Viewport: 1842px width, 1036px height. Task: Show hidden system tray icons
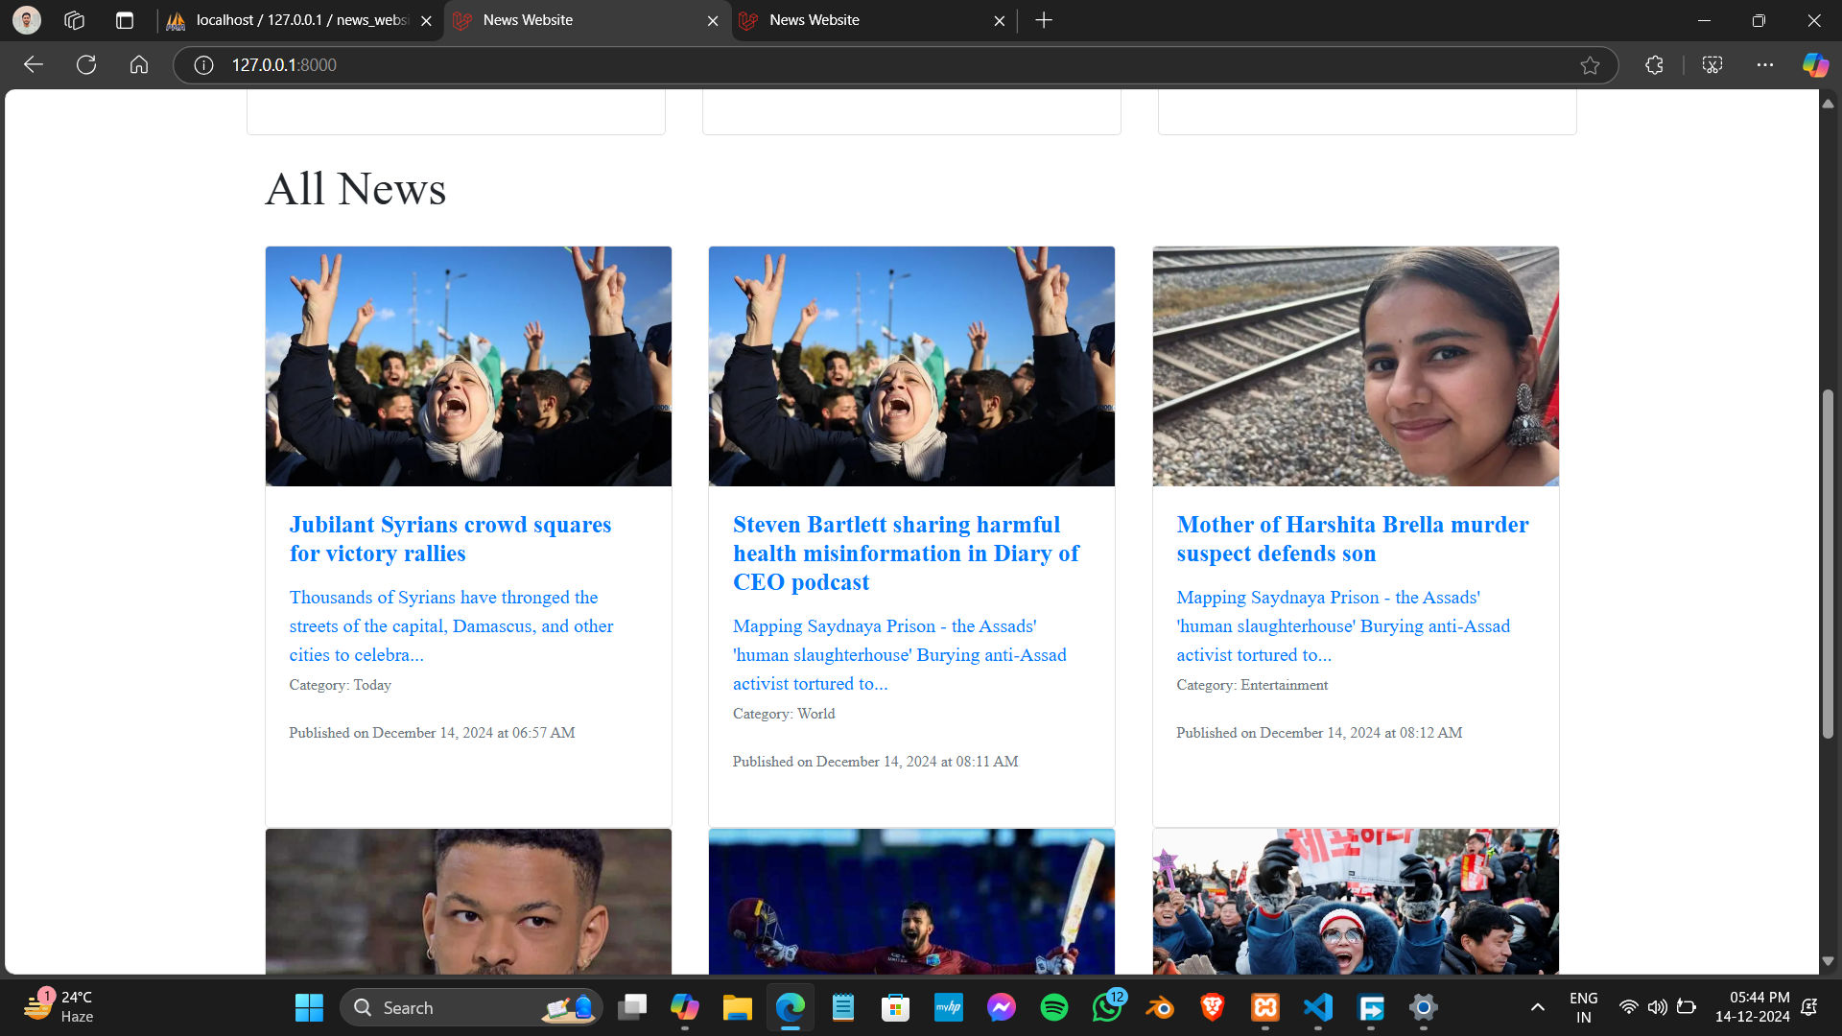pyautogui.click(x=1537, y=1007)
